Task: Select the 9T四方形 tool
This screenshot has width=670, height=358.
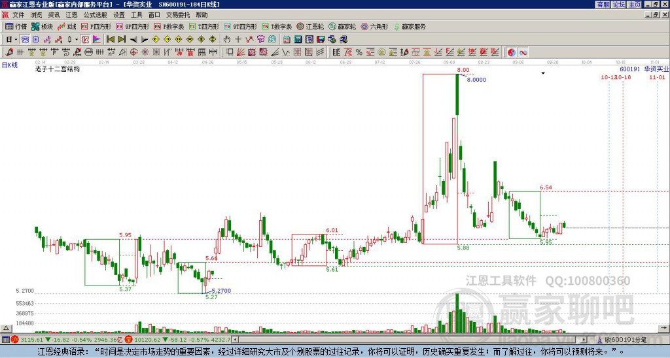Action: coord(240,26)
